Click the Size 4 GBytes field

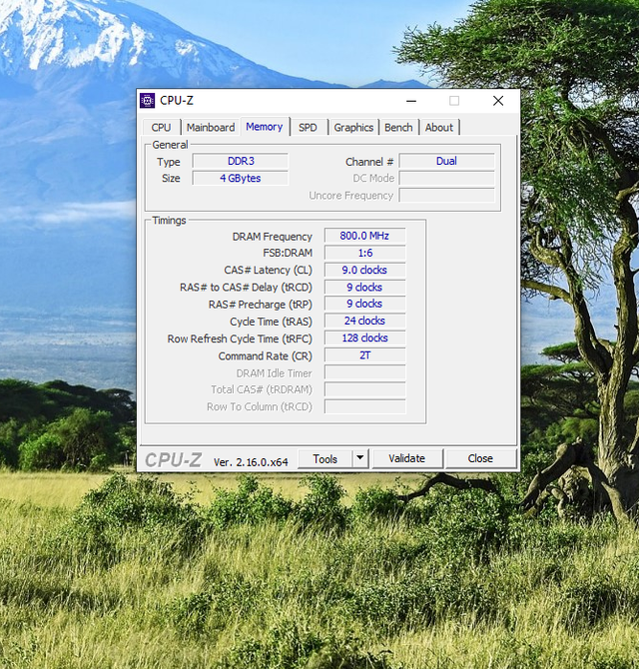tap(240, 178)
